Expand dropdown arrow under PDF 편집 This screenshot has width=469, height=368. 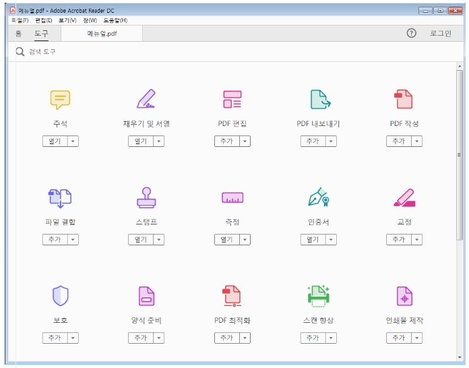245,142
